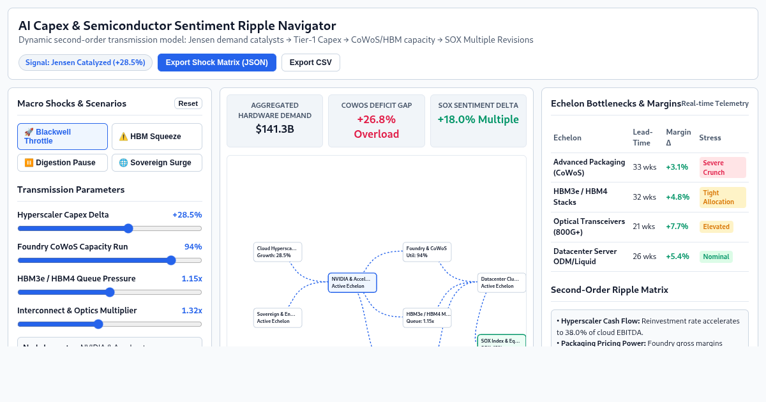Adjust the Interconnect & Optics Multiplier slider
Viewport: 766px width, 402px height.
click(x=110, y=324)
